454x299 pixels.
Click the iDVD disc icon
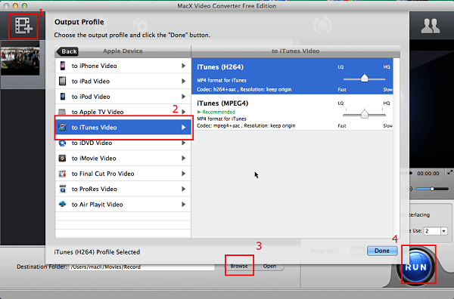pyautogui.click(x=62, y=143)
